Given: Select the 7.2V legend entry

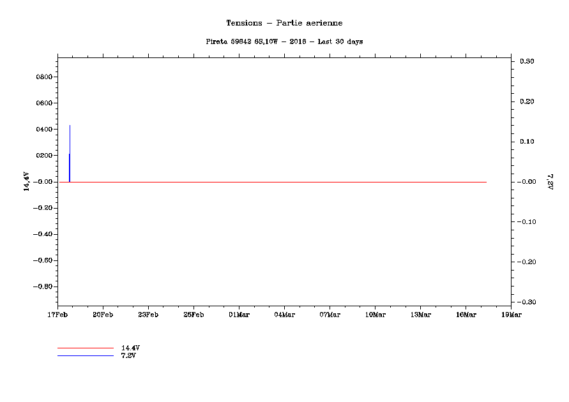Looking at the screenshot, I should pos(128,355).
